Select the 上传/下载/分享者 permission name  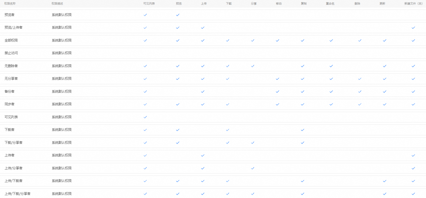point(17,194)
